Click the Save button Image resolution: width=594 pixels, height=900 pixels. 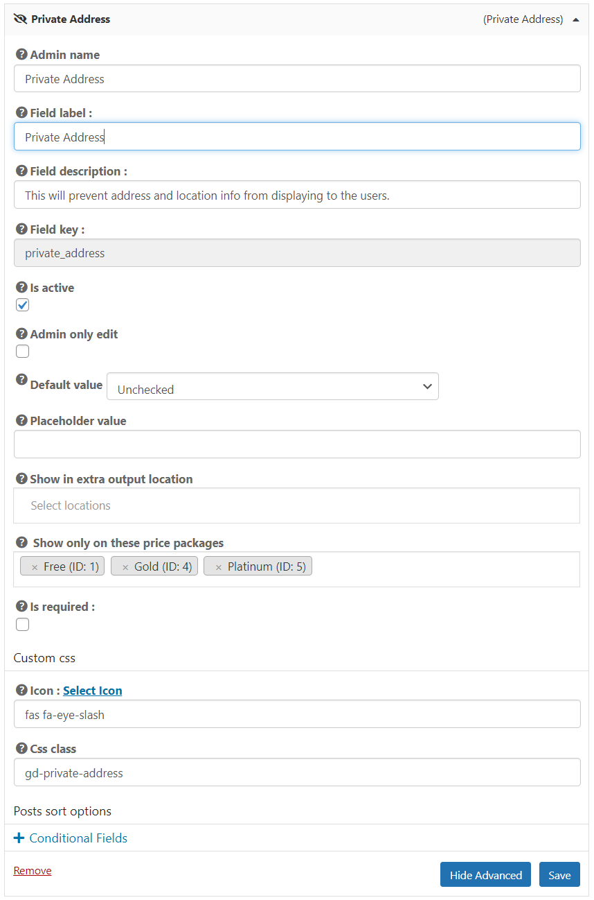click(559, 874)
